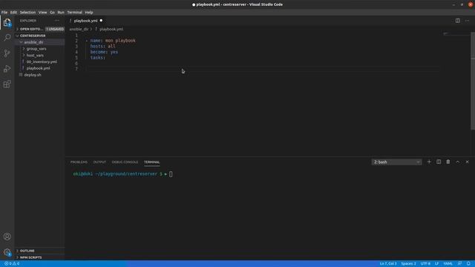Expand the NPM Scripts section

40,257
